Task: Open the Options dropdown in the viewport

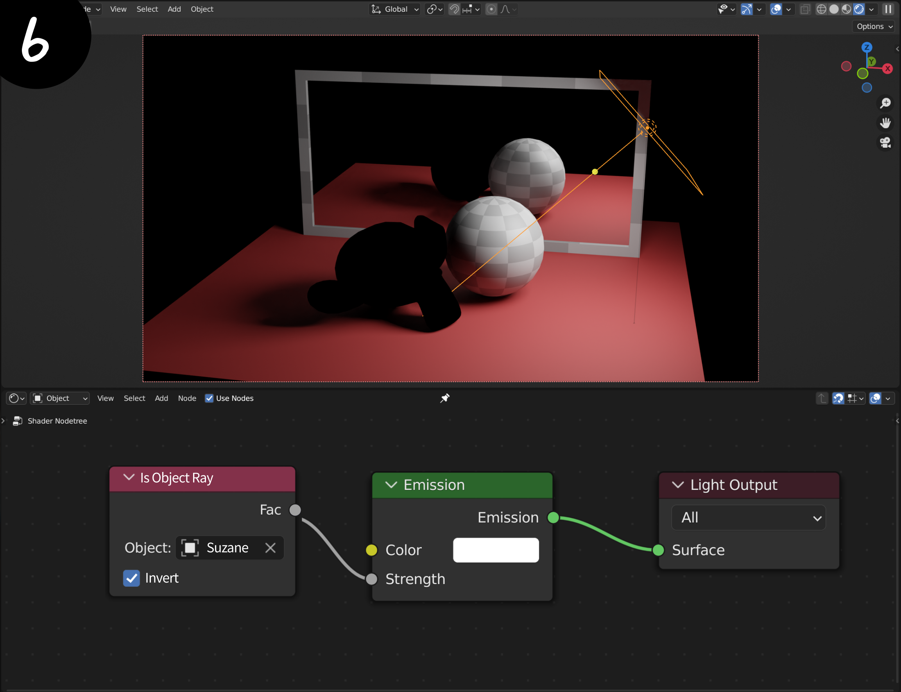Action: (x=874, y=26)
